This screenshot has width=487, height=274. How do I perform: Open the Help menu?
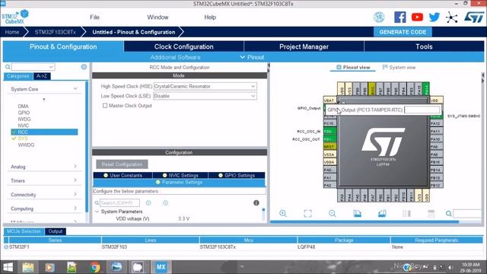(x=210, y=18)
